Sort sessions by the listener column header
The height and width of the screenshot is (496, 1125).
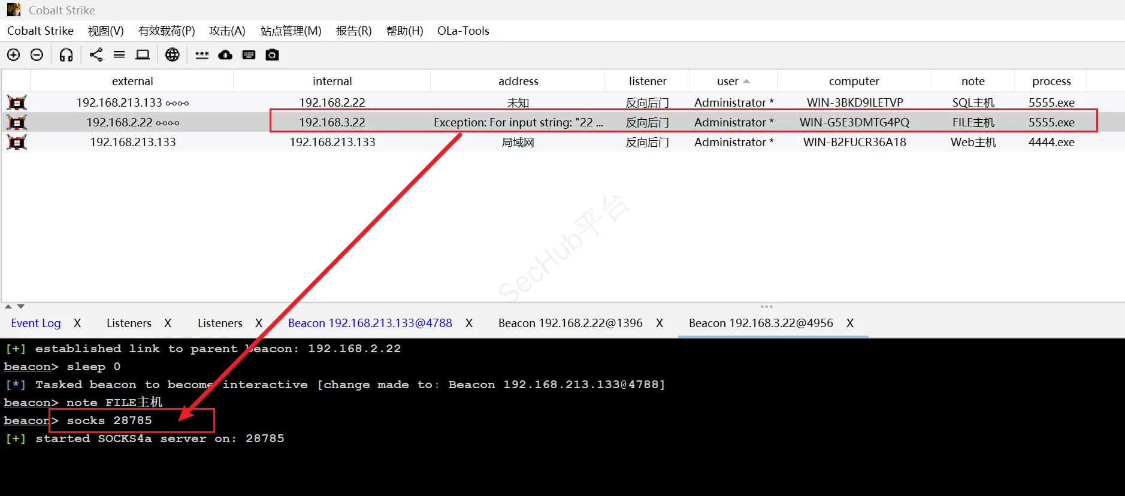[x=648, y=81]
